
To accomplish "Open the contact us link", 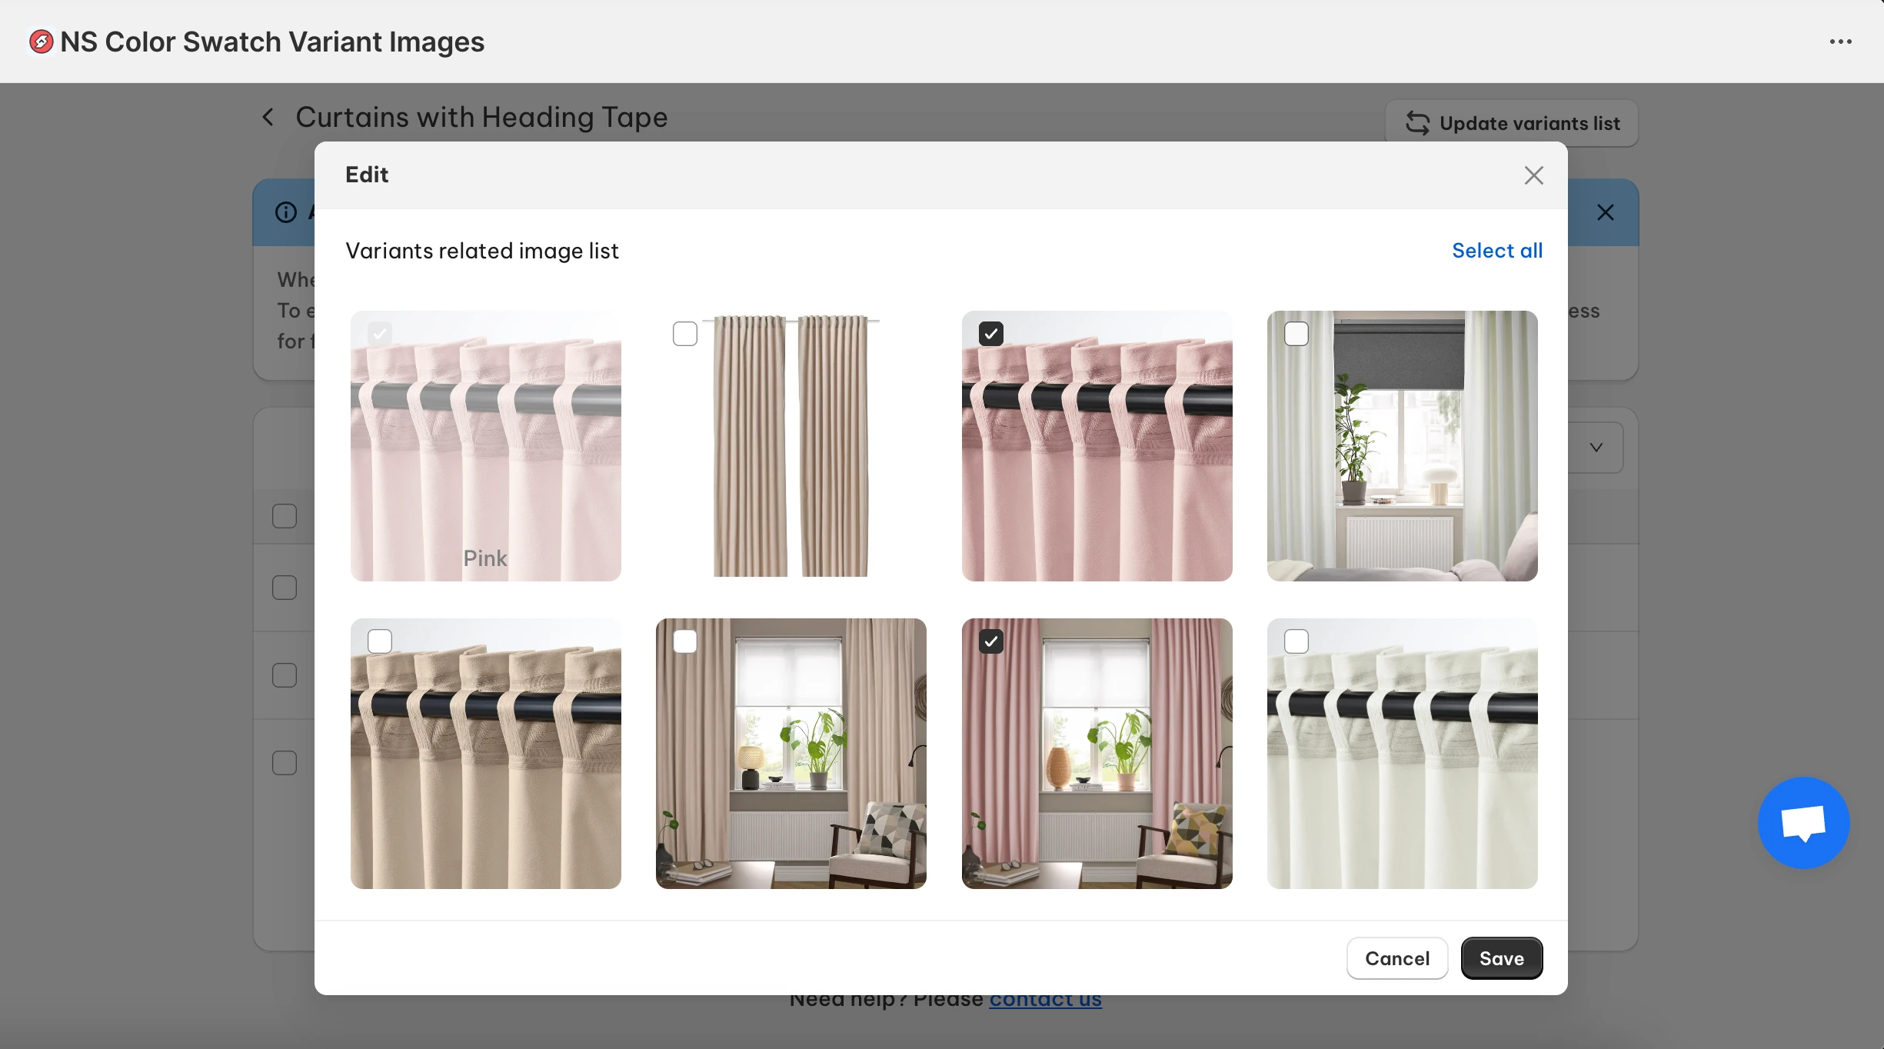I will click(x=1045, y=1000).
